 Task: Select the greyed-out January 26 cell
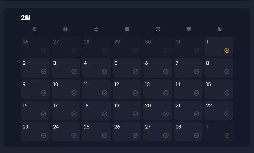(35, 47)
